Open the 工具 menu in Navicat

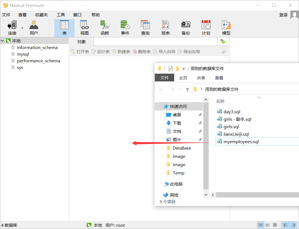tap(61, 15)
